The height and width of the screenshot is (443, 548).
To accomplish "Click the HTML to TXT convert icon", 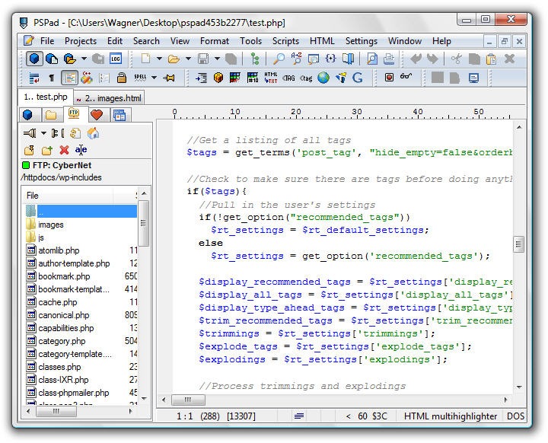I will click(x=270, y=78).
